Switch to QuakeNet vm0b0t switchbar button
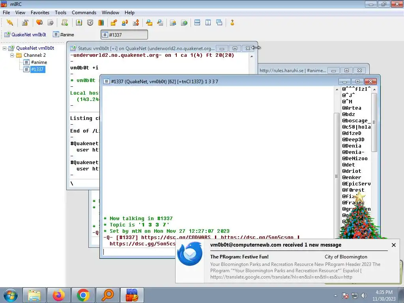Image resolution: width=404 pixels, height=303 pixels. pyautogui.click(x=25, y=35)
